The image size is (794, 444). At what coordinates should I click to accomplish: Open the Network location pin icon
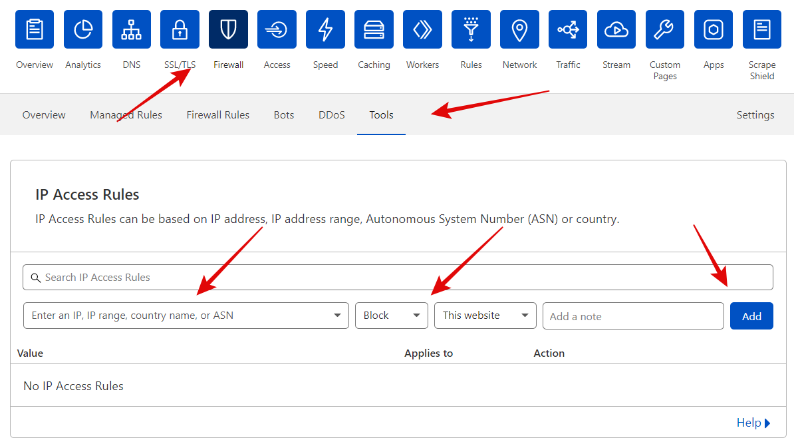[519, 29]
